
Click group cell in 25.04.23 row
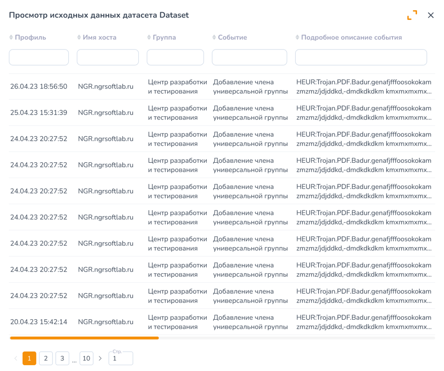(178, 113)
